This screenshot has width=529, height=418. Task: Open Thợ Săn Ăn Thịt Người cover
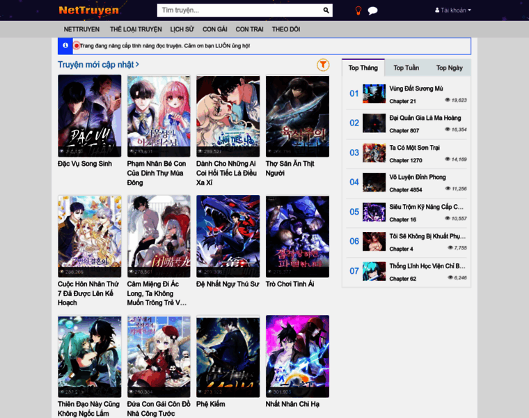pos(298,116)
